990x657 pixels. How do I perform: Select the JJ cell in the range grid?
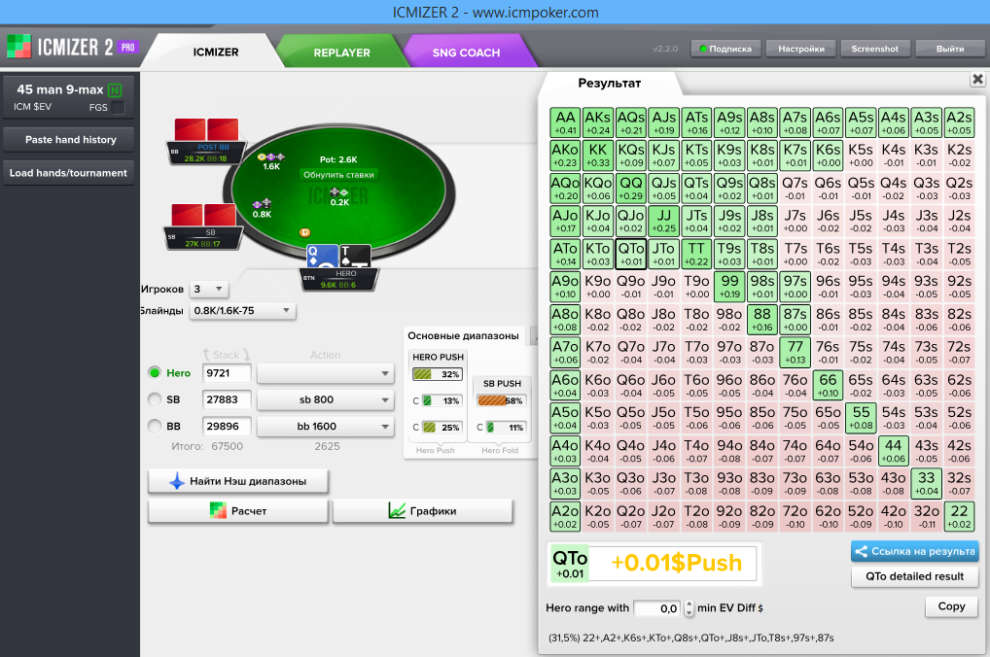[x=663, y=221]
